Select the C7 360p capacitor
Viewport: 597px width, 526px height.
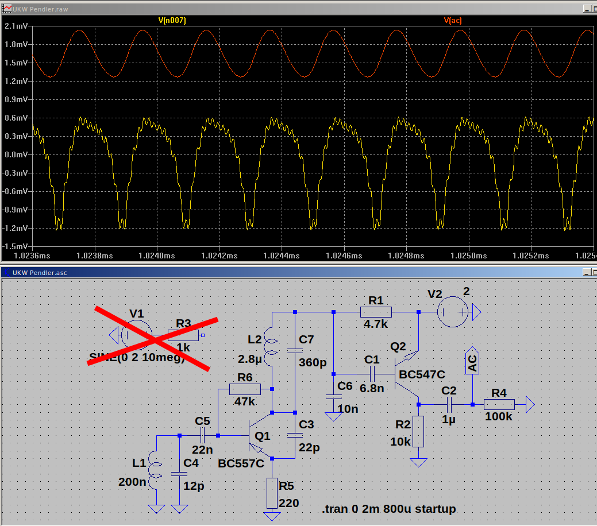(295, 349)
